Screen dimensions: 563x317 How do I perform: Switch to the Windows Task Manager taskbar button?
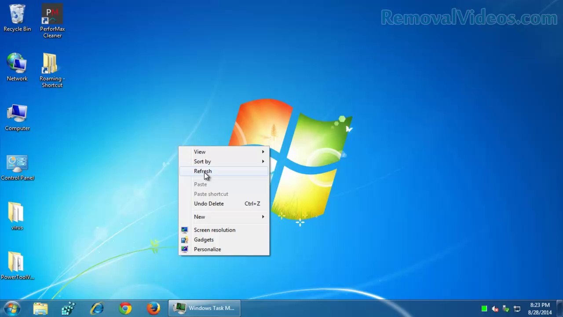pyautogui.click(x=205, y=308)
